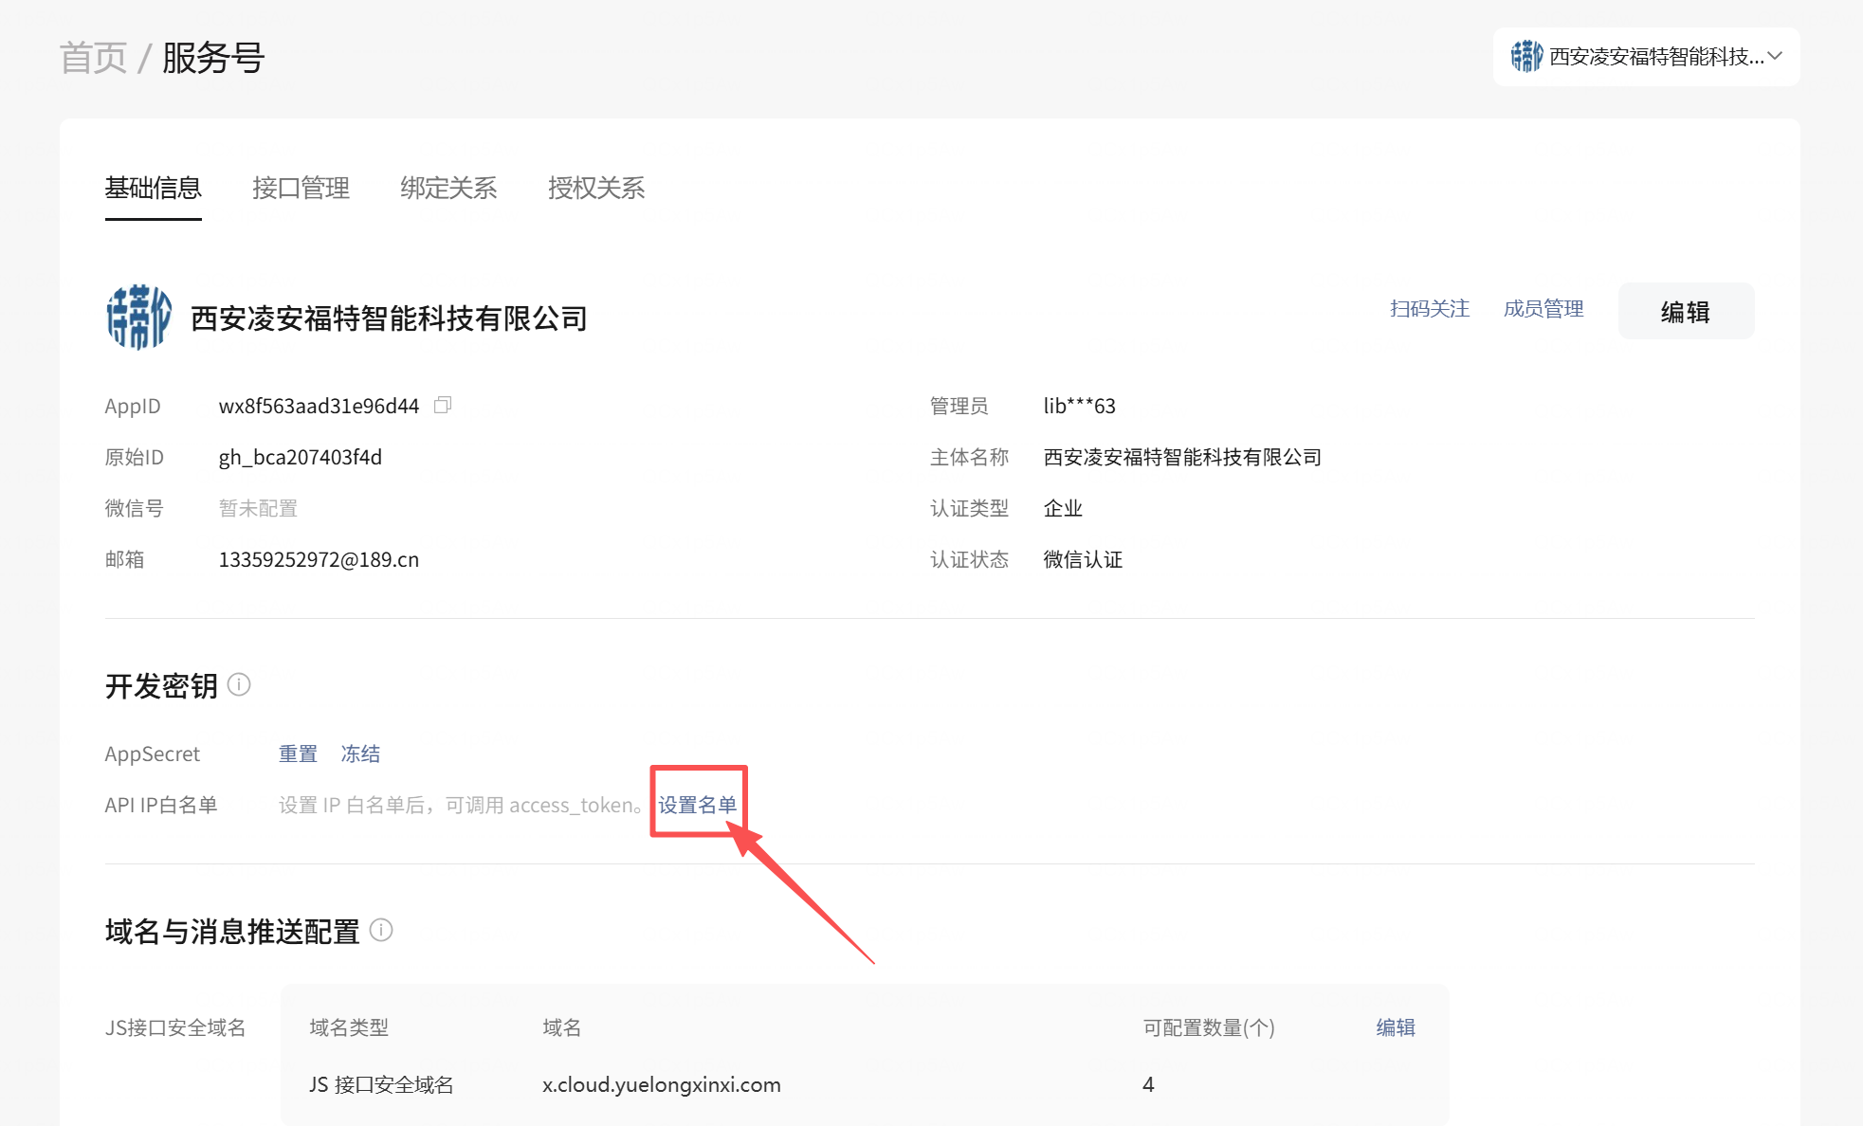Open the 扫码关注 link
The width and height of the screenshot is (1863, 1126).
1430,309
